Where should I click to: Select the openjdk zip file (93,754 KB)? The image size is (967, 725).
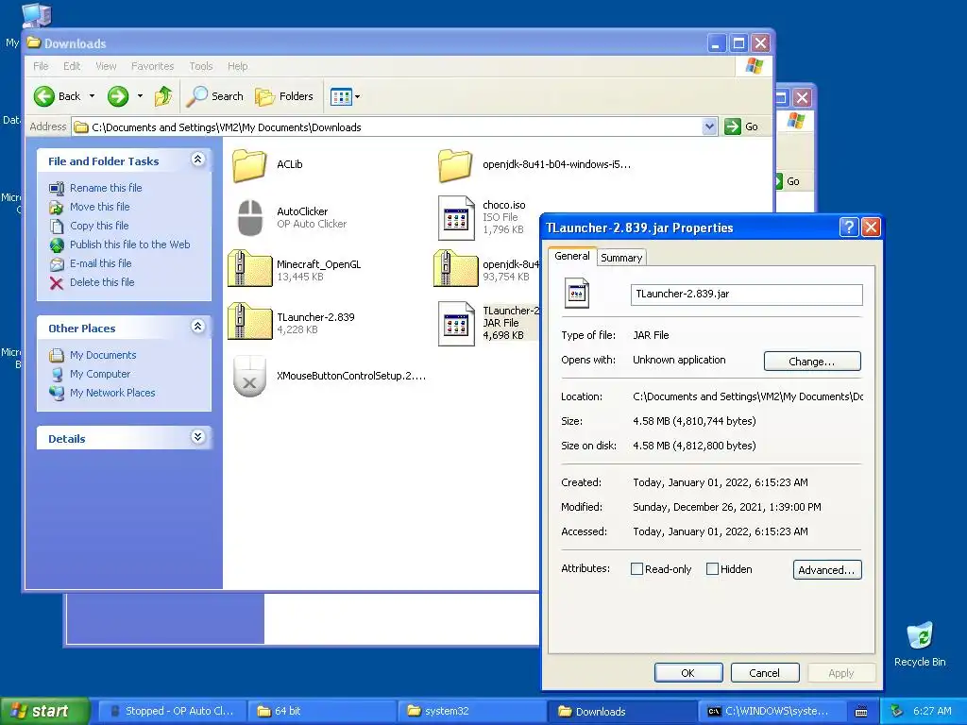tap(456, 269)
